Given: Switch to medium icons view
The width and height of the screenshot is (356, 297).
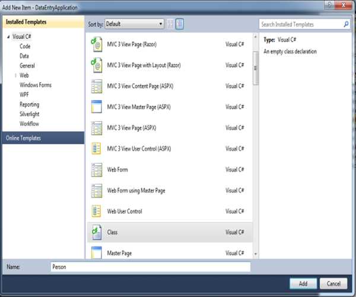Looking at the screenshot, I should tap(180, 24).
